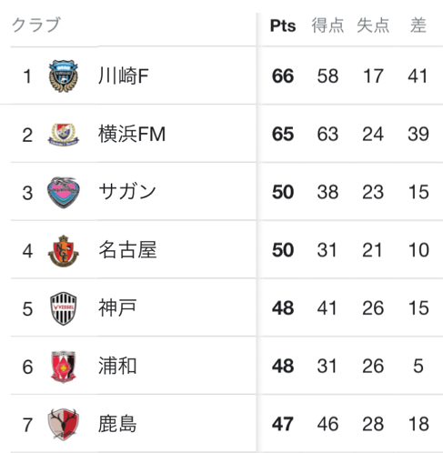Click the Sagan Tosu heart-shaped crest
443x453 pixels.
pyautogui.click(x=64, y=192)
